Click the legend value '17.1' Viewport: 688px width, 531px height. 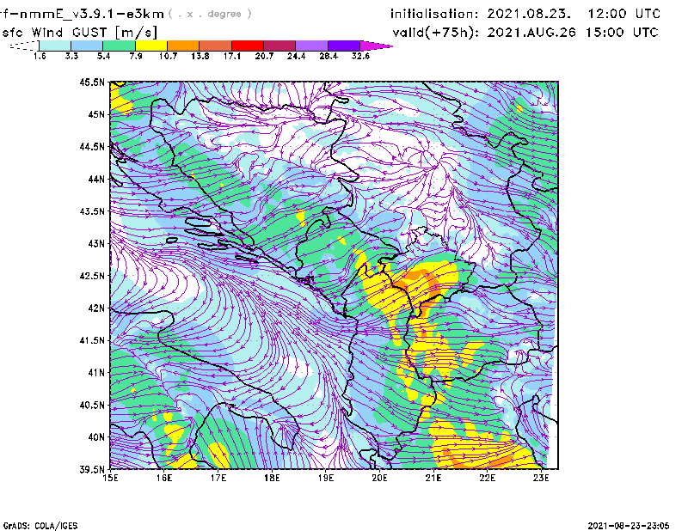point(232,56)
